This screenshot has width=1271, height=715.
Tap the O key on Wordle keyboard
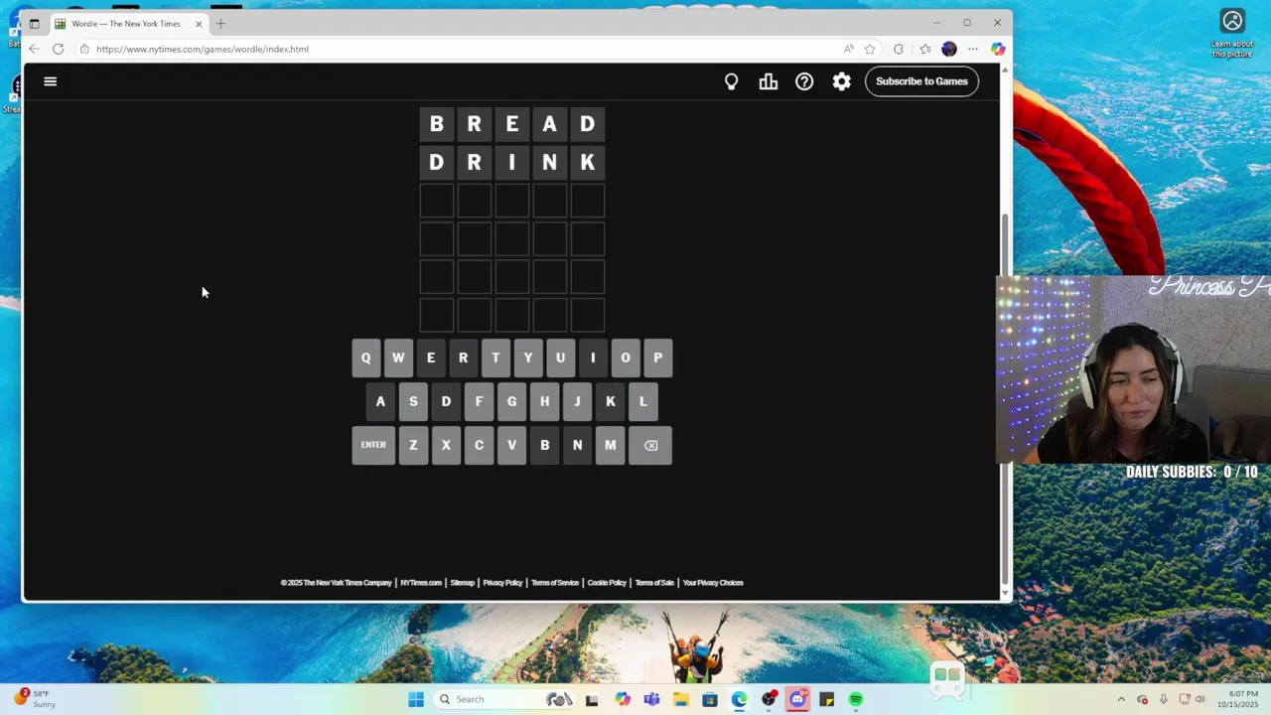coord(626,357)
